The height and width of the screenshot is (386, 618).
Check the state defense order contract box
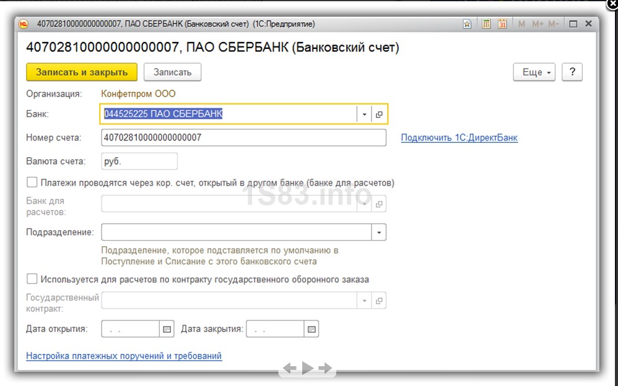(32, 279)
